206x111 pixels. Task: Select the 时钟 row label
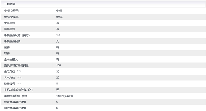pos(7,53)
